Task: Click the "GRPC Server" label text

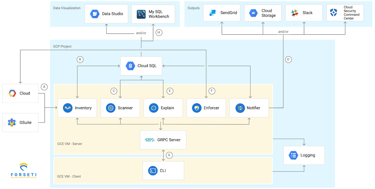Action: [x=169, y=140]
